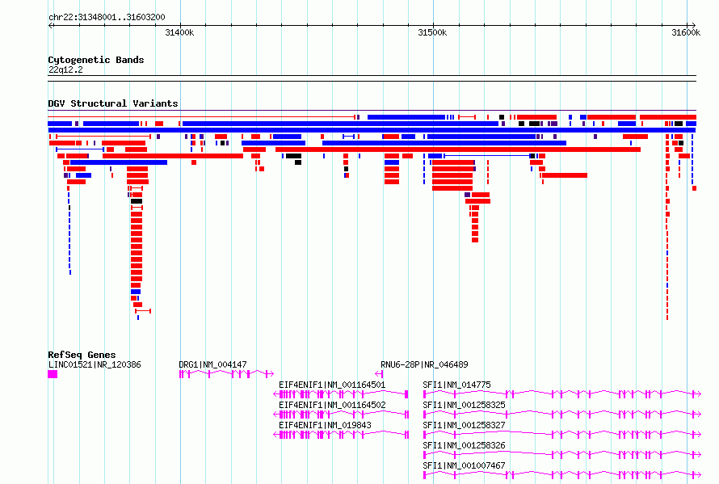Click the SFI1|NM_001258325 transcript label
This screenshot has width=719, height=484.
[x=464, y=405]
